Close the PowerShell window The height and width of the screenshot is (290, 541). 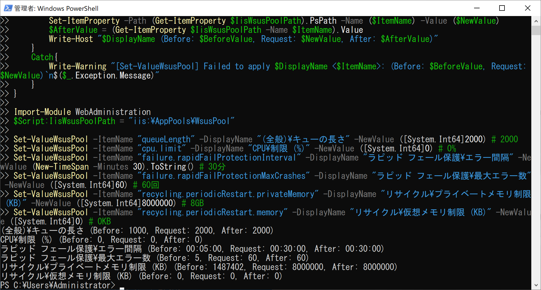[x=528, y=8]
